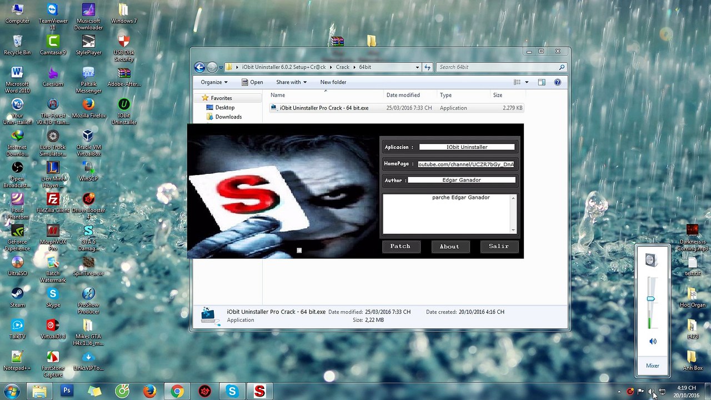Click Open in Explorer toolbar
The width and height of the screenshot is (711, 400).
pos(252,82)
